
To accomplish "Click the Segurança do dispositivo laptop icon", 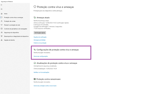I will [x=2, y=33].
